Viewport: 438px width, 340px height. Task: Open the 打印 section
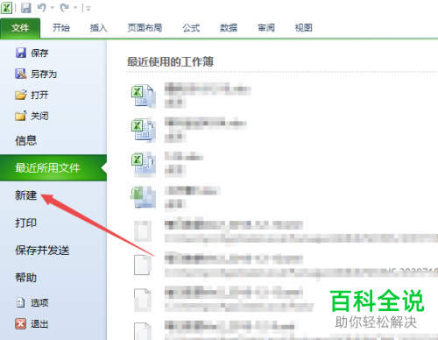(x=26, y=223)
